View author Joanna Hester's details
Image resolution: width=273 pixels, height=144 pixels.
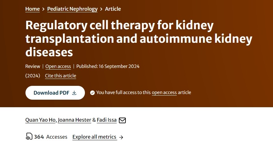pos(75,120)
